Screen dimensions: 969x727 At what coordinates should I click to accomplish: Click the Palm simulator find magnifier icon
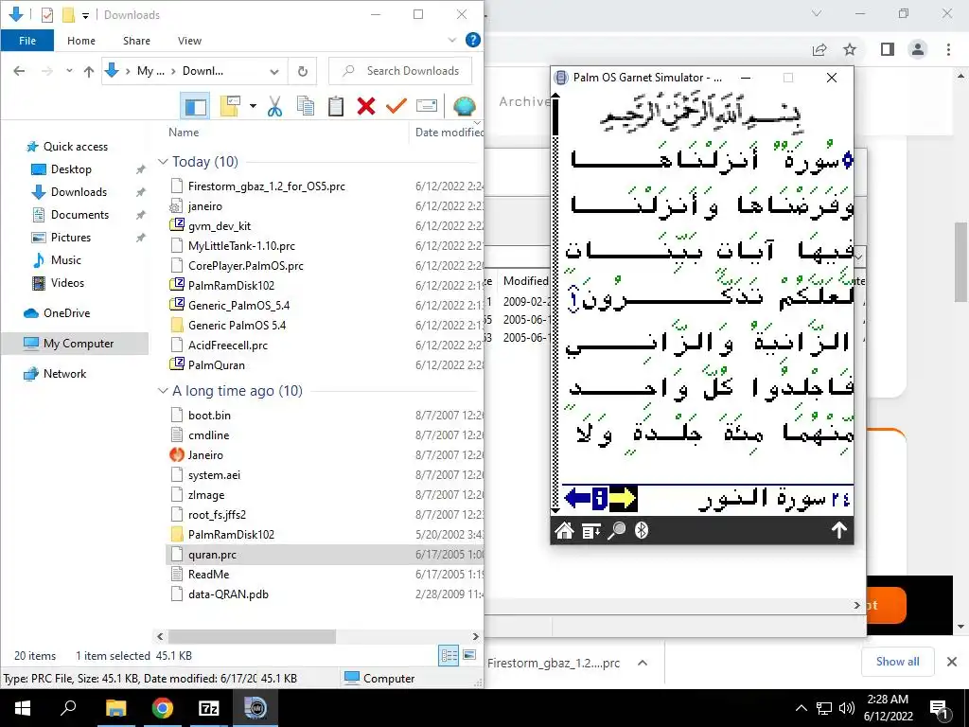point(616,530)
